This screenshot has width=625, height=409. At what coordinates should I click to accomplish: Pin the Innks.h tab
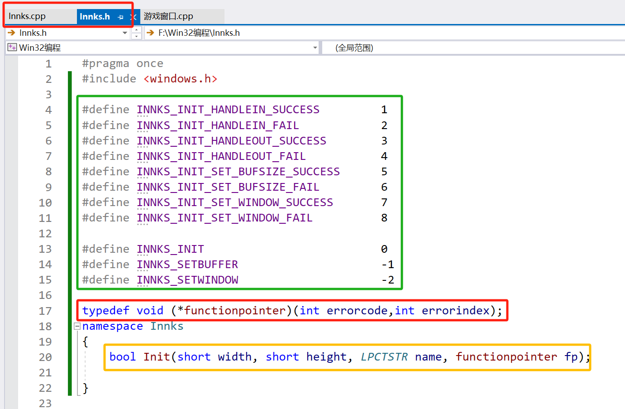[x=120, y=17]
